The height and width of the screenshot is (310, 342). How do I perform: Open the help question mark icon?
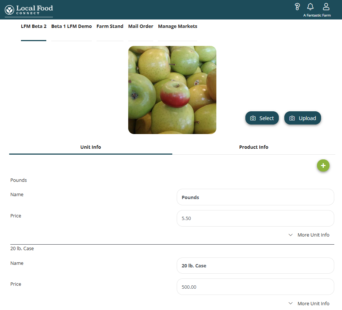pyautogui.click(x=297, y=7)
